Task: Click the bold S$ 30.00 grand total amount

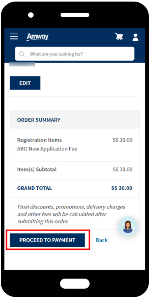Action: click(122, 188)
